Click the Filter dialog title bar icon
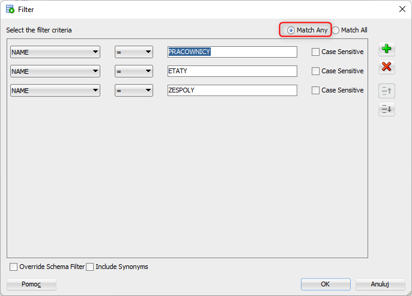Image resolution: width=412 pixels, height=296 pixels. (x=10, y=10)
